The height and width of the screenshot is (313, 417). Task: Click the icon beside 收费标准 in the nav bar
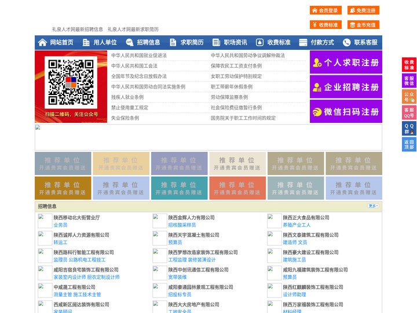click(x=259, y=42)
